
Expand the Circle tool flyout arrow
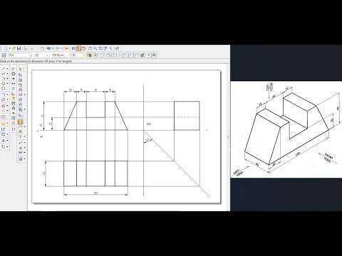[7, 83]
